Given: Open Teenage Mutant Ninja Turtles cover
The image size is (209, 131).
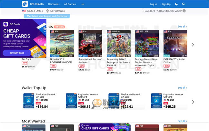Looking at the screenshot, I should tap(147, 43).
